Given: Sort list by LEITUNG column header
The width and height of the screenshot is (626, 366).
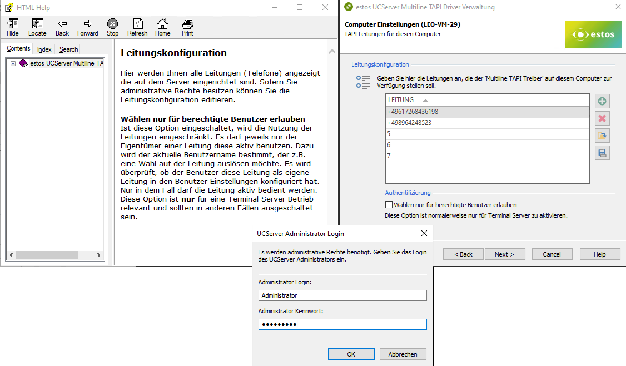Looking at the screenshot, I should pyautogui.click(x=401, y=100).
